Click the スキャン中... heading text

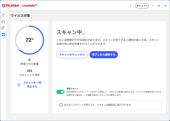pyautogui.click(x=71, y=32)
